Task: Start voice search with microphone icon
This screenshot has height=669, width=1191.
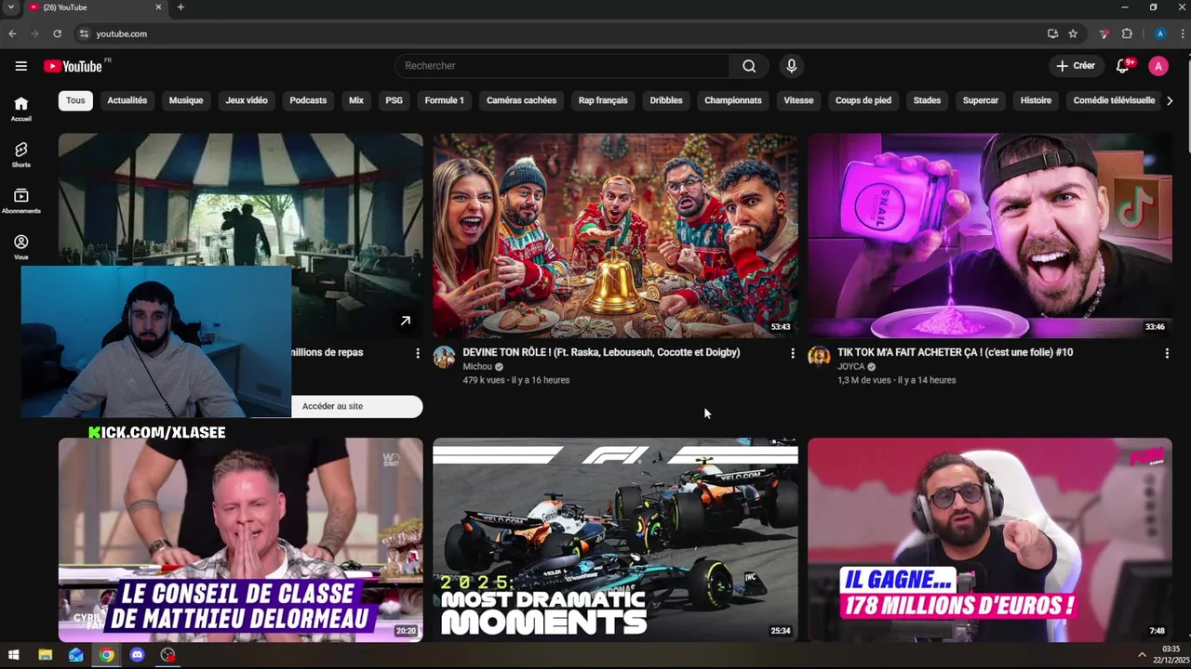Action: coord(791,66)
